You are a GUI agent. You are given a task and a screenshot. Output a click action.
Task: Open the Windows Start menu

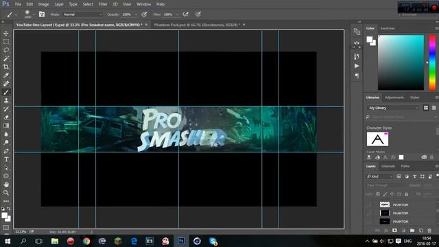[x=8, y=241]
